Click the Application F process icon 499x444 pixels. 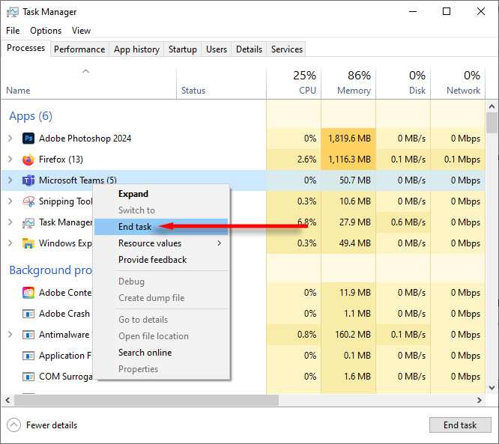(28, 356)
